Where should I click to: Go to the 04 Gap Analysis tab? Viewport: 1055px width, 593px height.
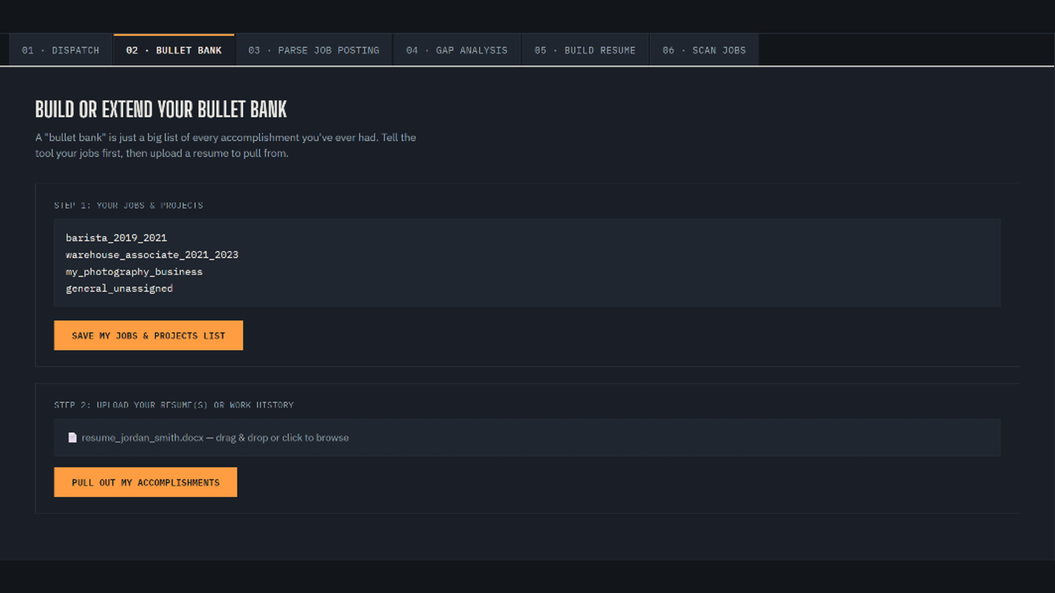click(x=457, y=50)
